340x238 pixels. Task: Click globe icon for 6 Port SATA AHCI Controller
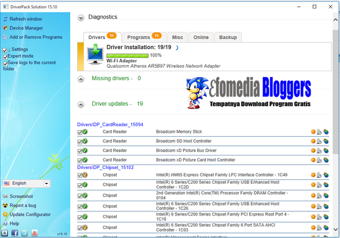[x=326, y=227]
